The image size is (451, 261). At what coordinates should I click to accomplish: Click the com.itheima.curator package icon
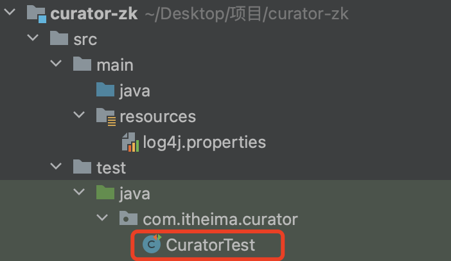(x=128, y=219)
